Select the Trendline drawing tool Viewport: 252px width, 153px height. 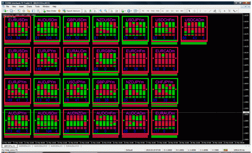210,11
